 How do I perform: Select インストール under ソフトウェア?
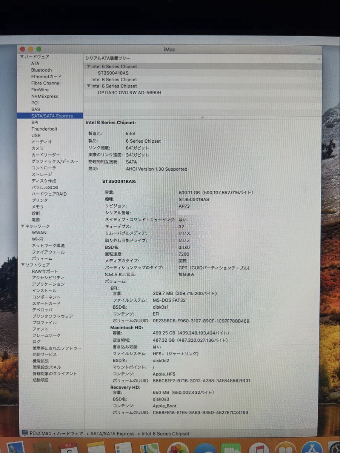coord(44,291)
